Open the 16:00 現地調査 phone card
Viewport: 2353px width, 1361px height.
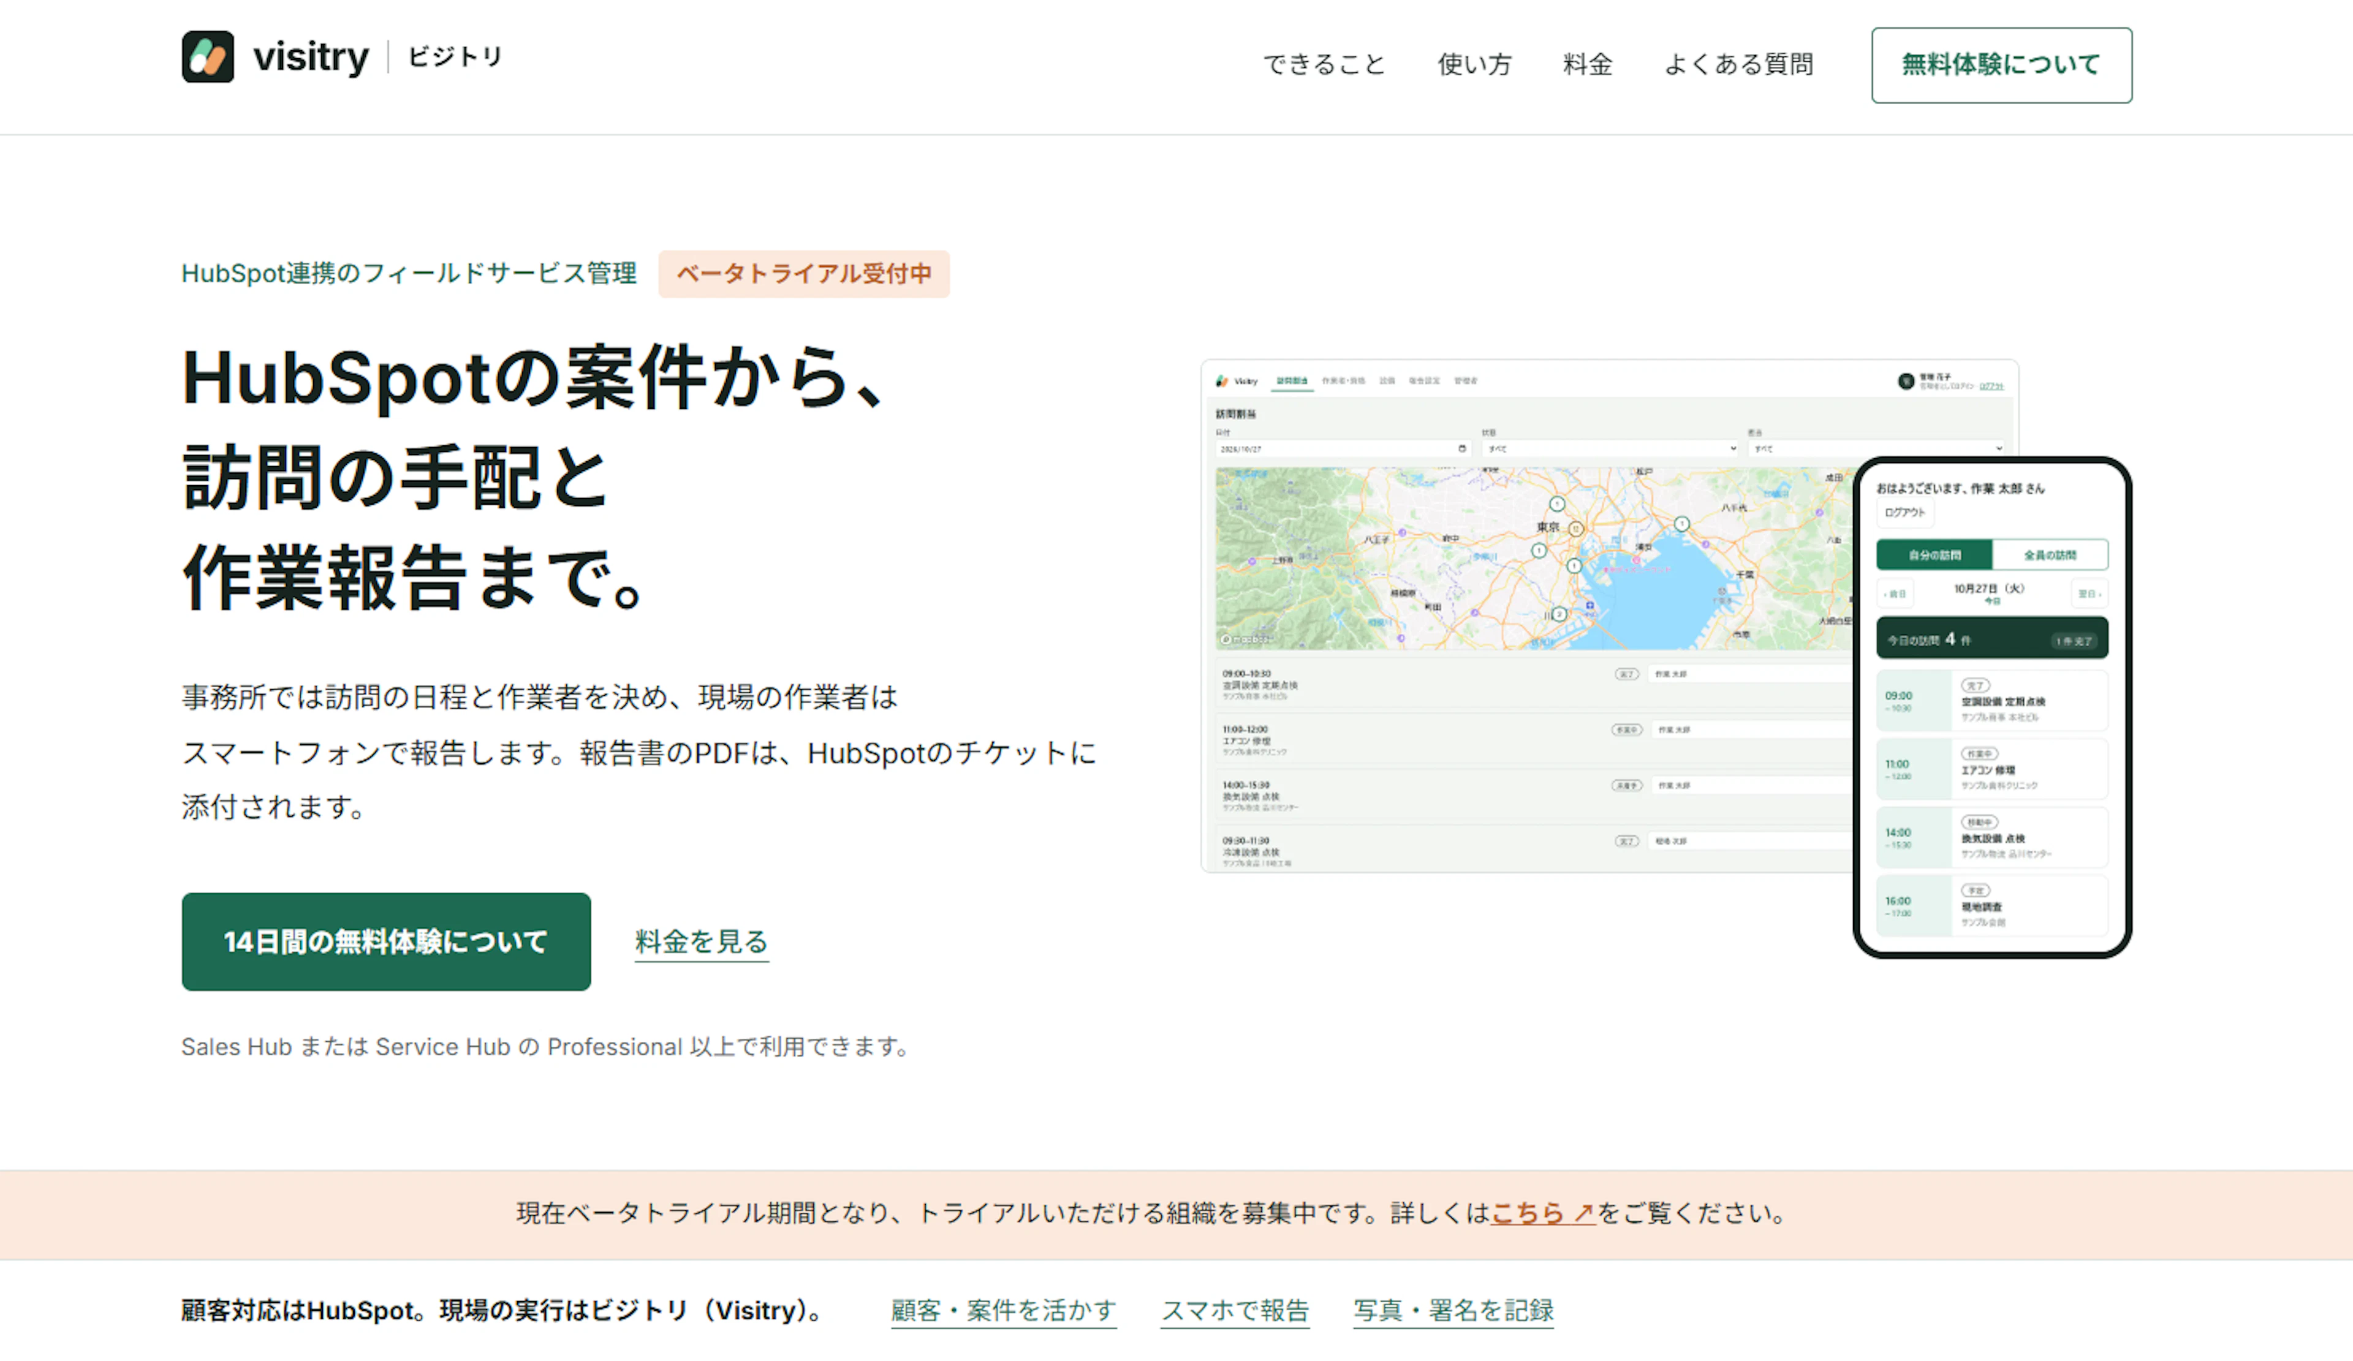point(1991,907)
